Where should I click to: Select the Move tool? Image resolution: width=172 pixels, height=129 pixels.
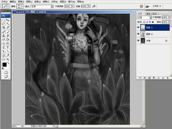click(x=8, y=20)
